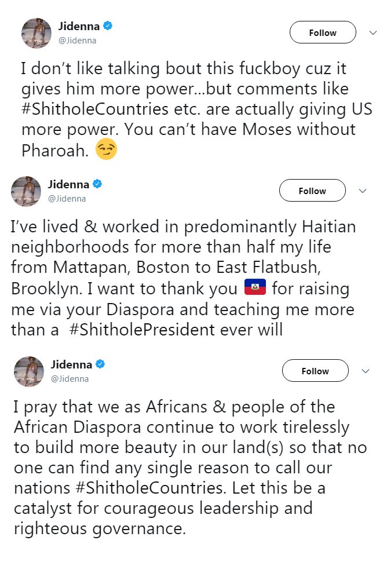This screenshot has height=584, width=387.
Task: Click the verified badge in the second tweet
Action: click(x=98, y=184)
